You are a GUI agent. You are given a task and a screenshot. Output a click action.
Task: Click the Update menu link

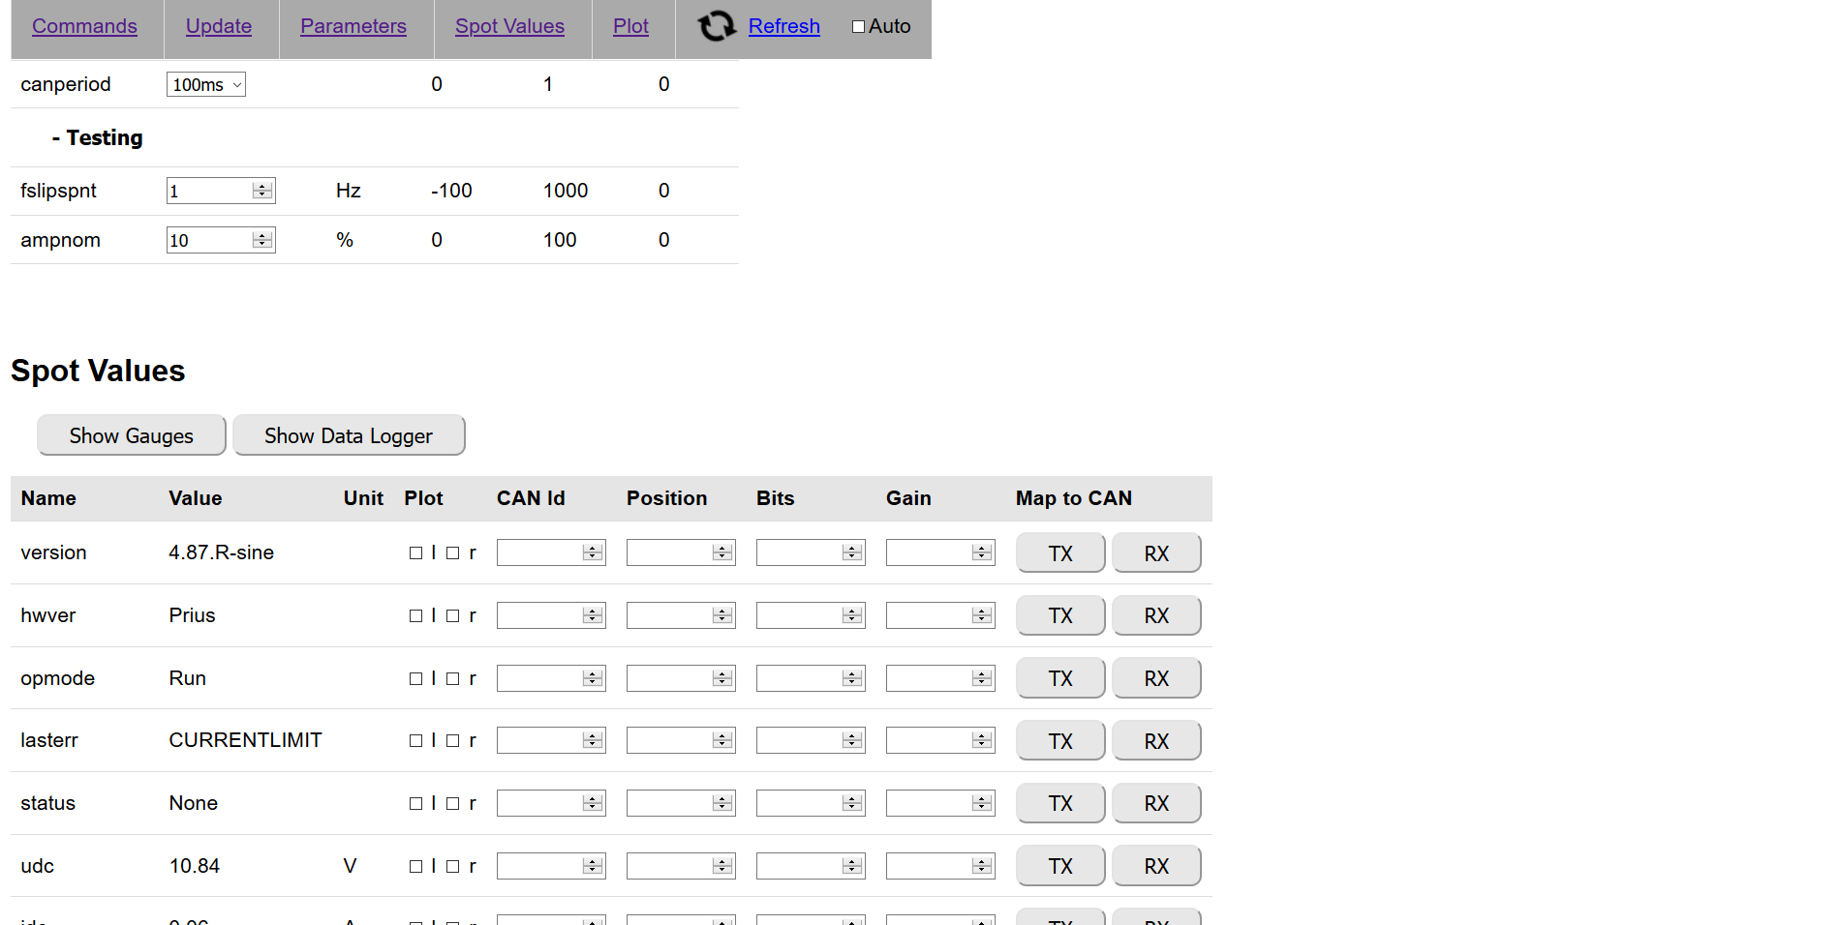tap(219, 26)
